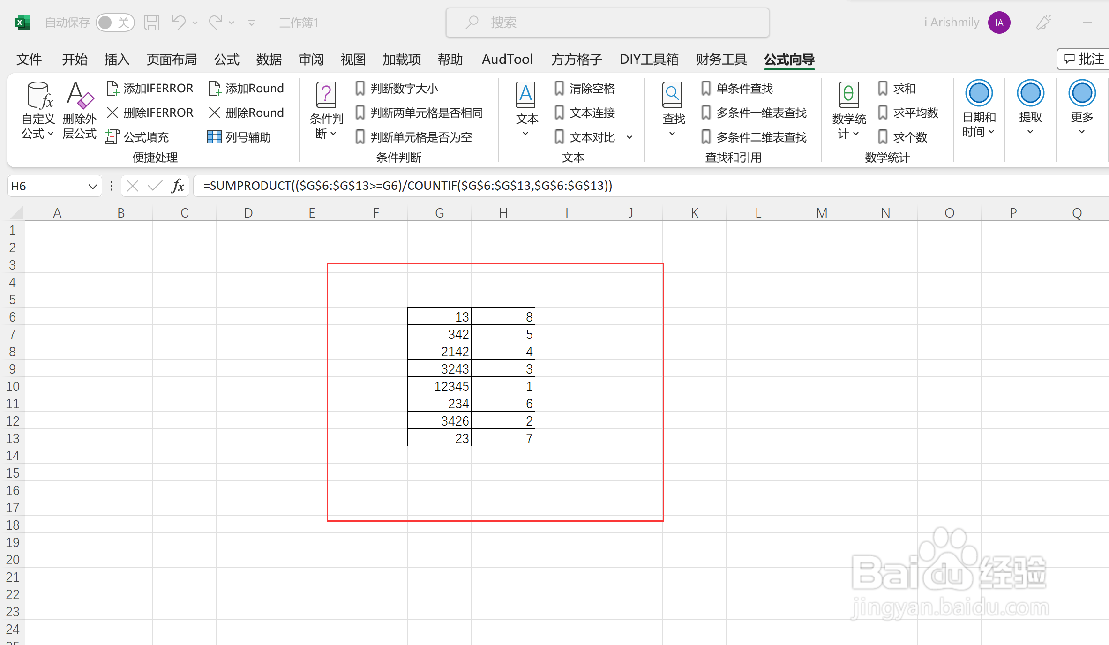Click the Undo arrow icon

(179, 22)
